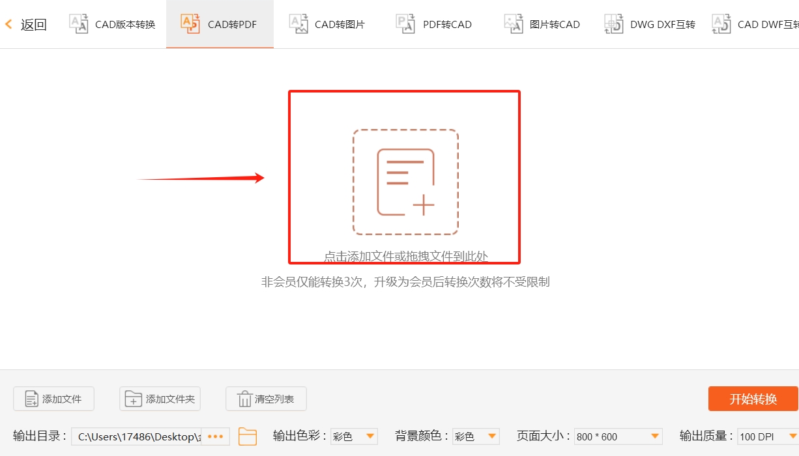Open the 输出质量 100 DPI dropdown
Viewport: 799px width, 456px height.
768,436
